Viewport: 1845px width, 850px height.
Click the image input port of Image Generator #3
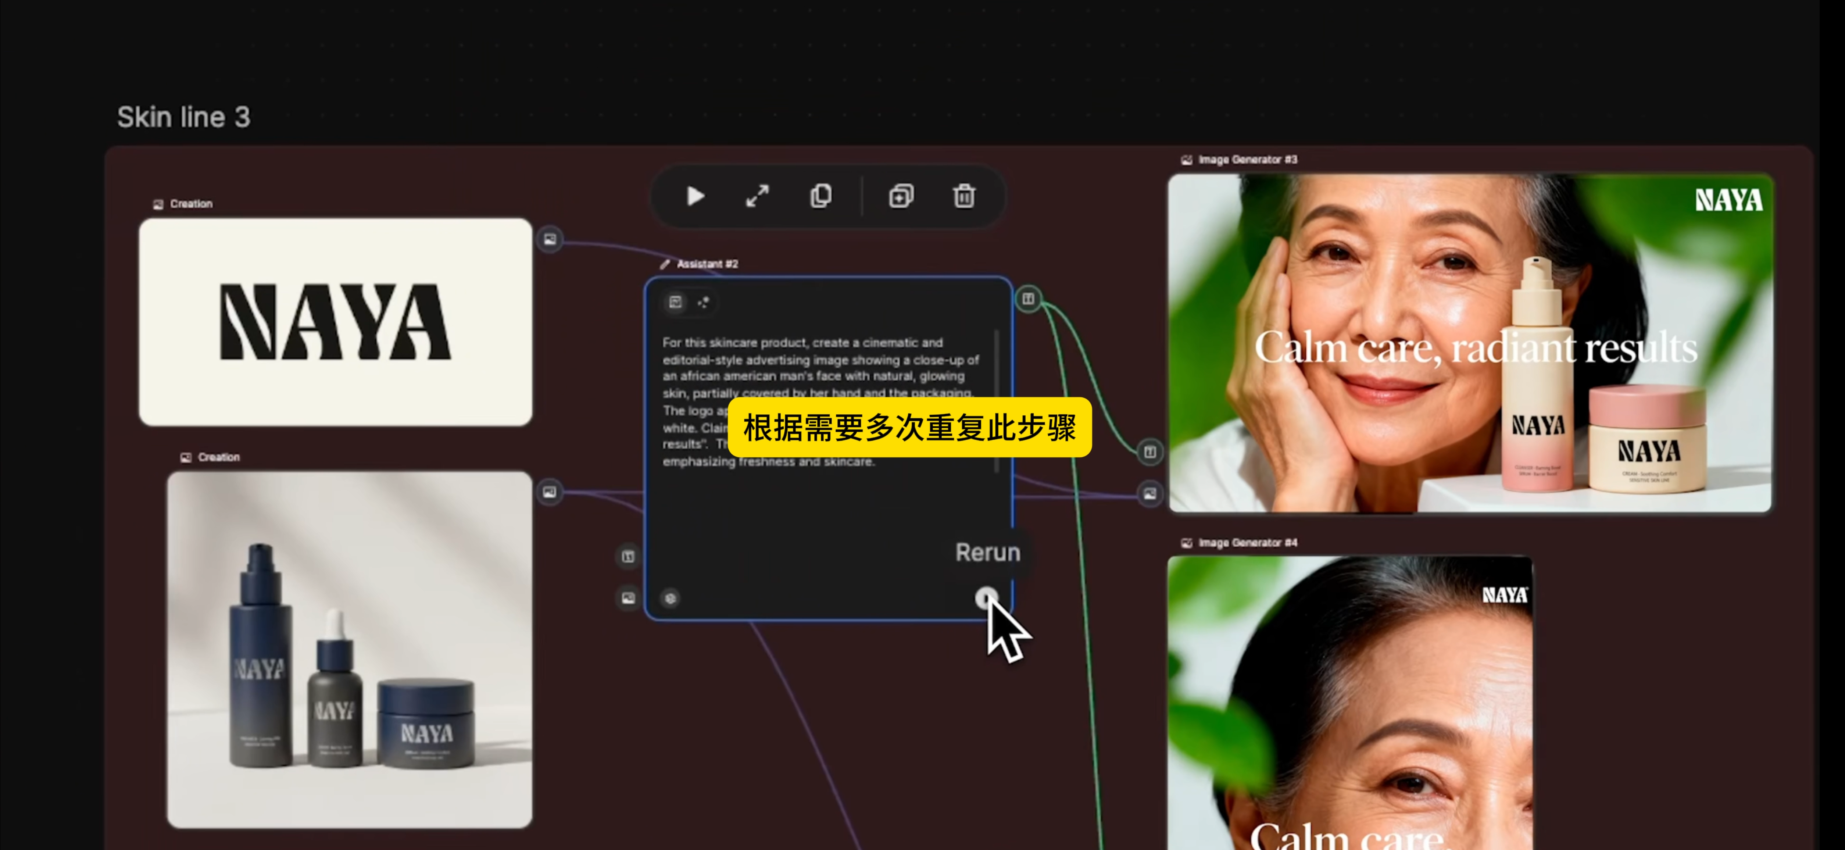1149,493
